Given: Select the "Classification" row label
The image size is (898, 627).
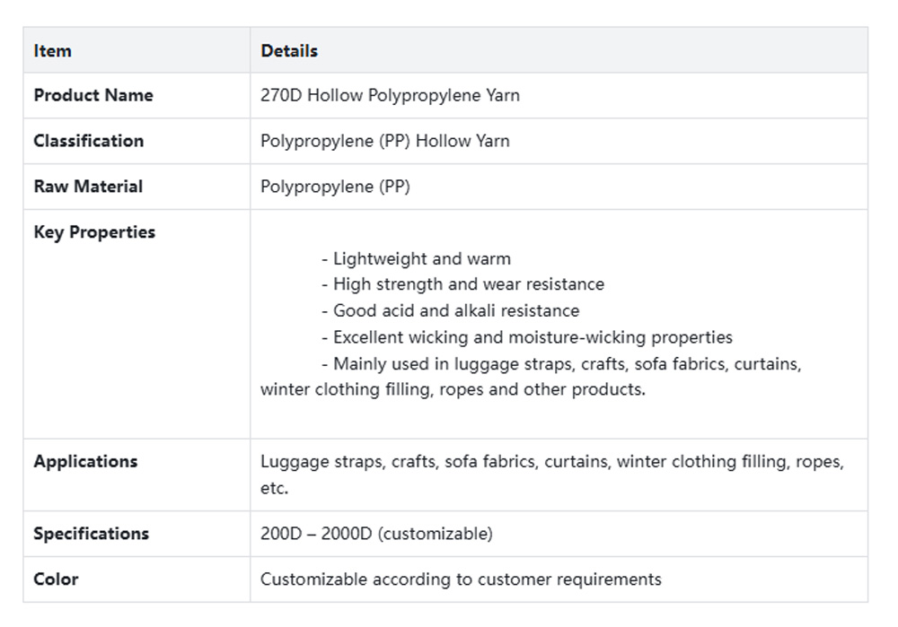Looking at the screenshot, I should coord(88,141).
